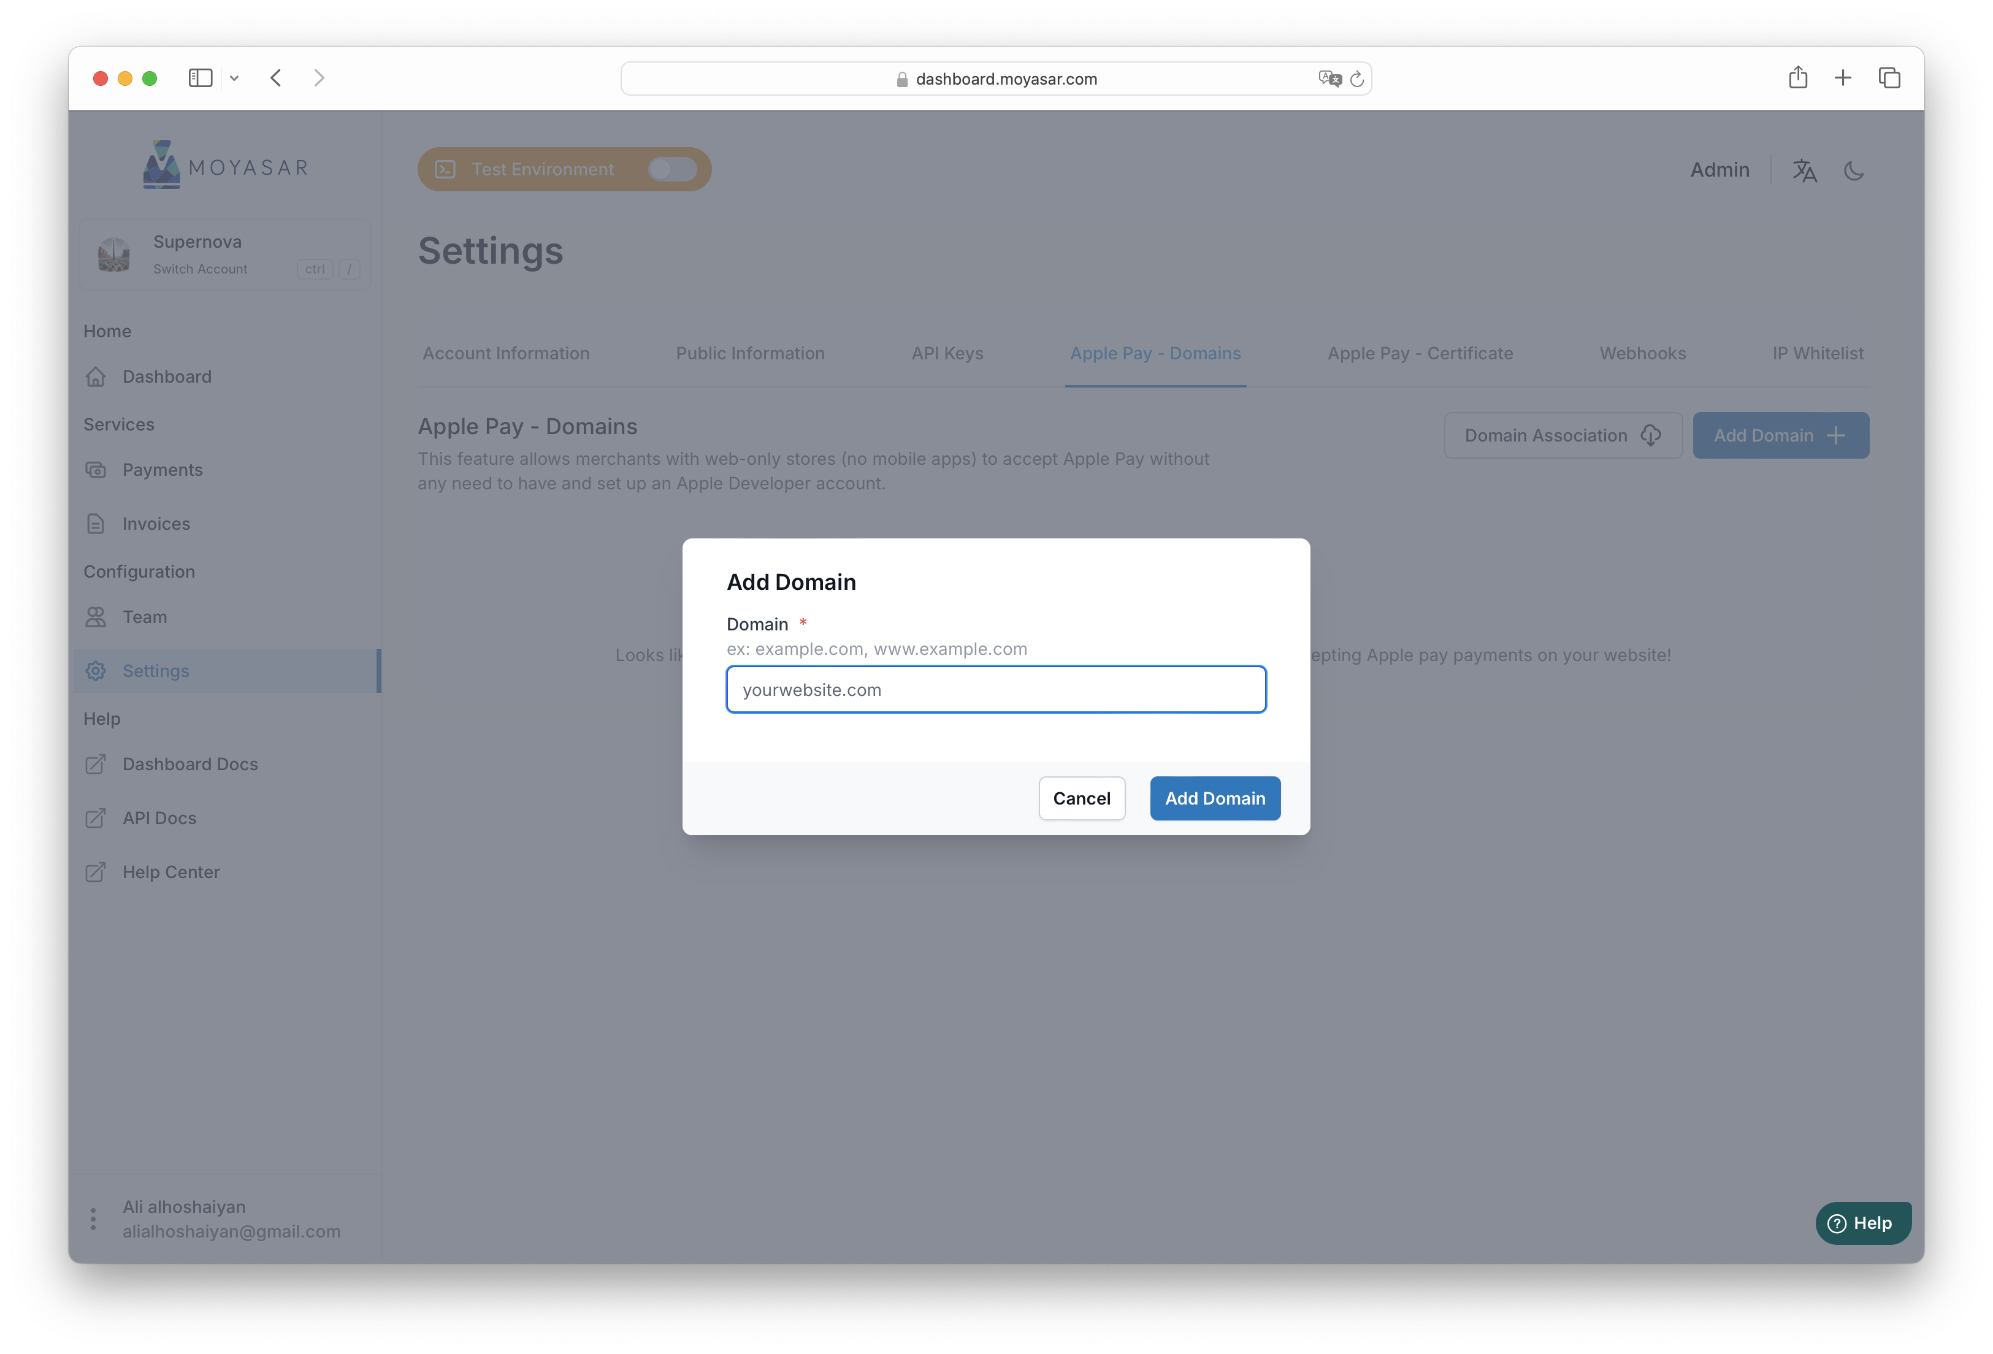Open the three-dot menu near Ali alhoshaiyan

(93, 1218)
